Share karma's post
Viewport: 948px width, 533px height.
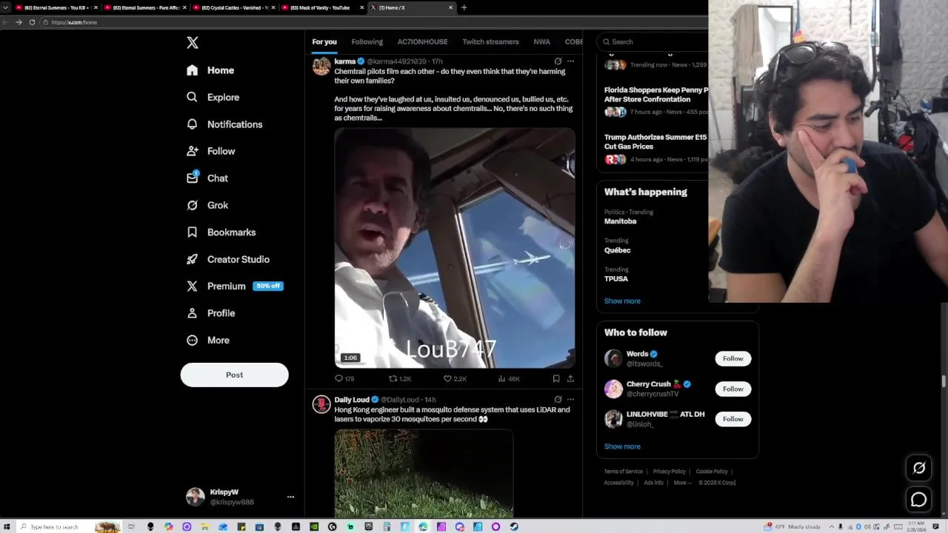(x=570, y=378)
